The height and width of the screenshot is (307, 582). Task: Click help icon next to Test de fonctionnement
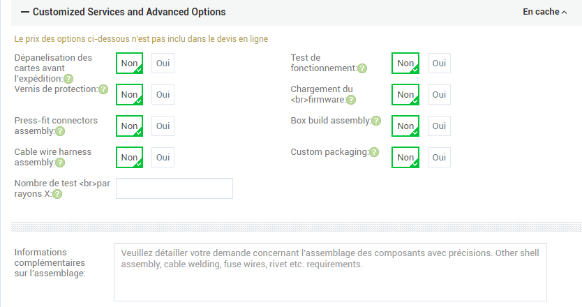click(362, 68)
